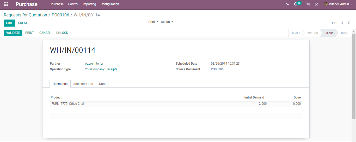
Task: Click Mitchell Admin avatar picture
Action: point(326,4)
